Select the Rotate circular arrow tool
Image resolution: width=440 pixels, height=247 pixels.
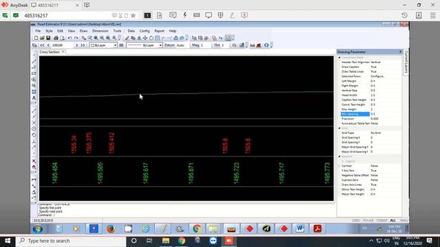pyautogui.click(x=151, y=38)
